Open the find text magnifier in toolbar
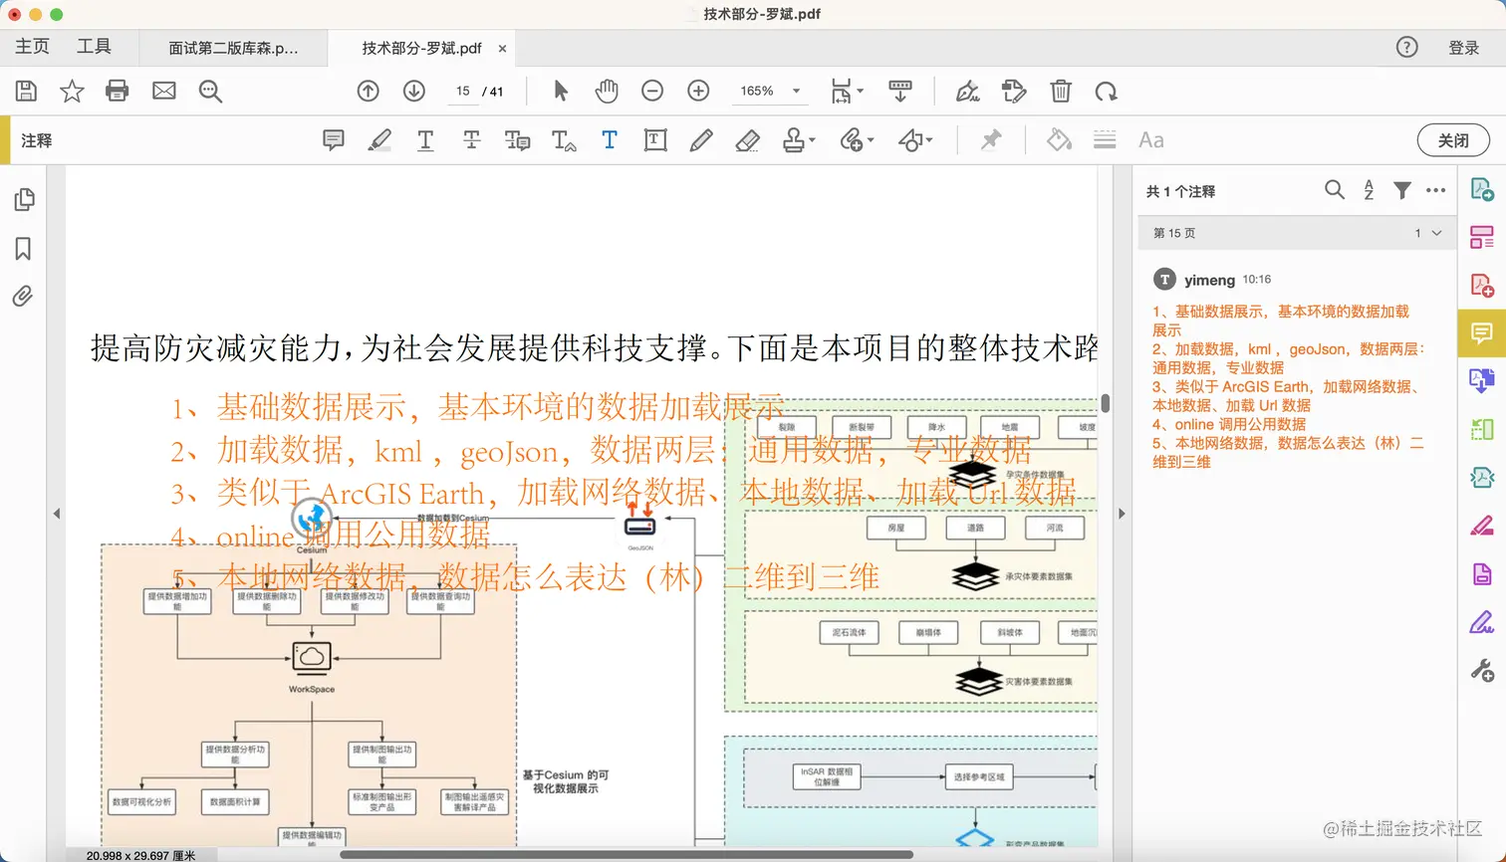Screen dimensions: 1506x862 coord(210,92)
